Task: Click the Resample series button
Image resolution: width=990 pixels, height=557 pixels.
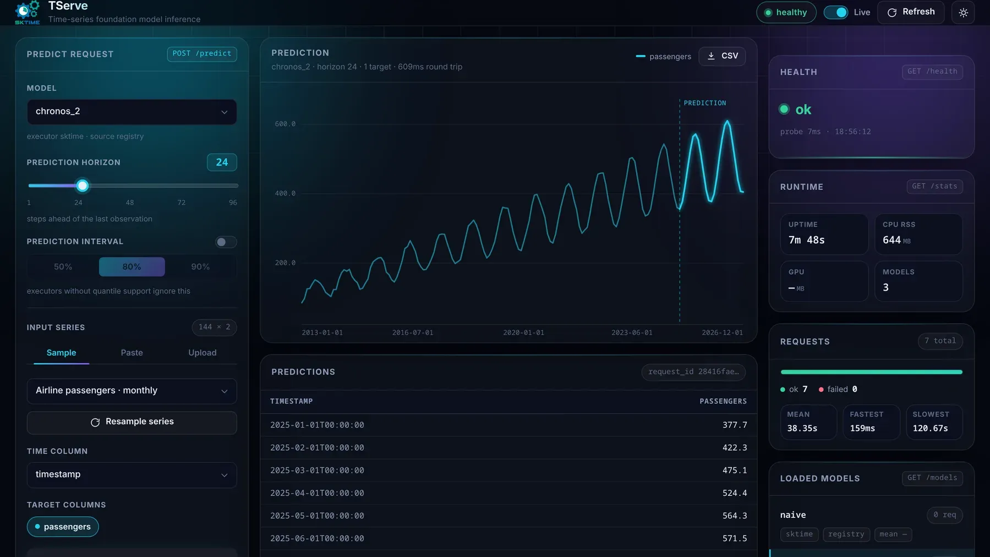Action: click(132, 423)
